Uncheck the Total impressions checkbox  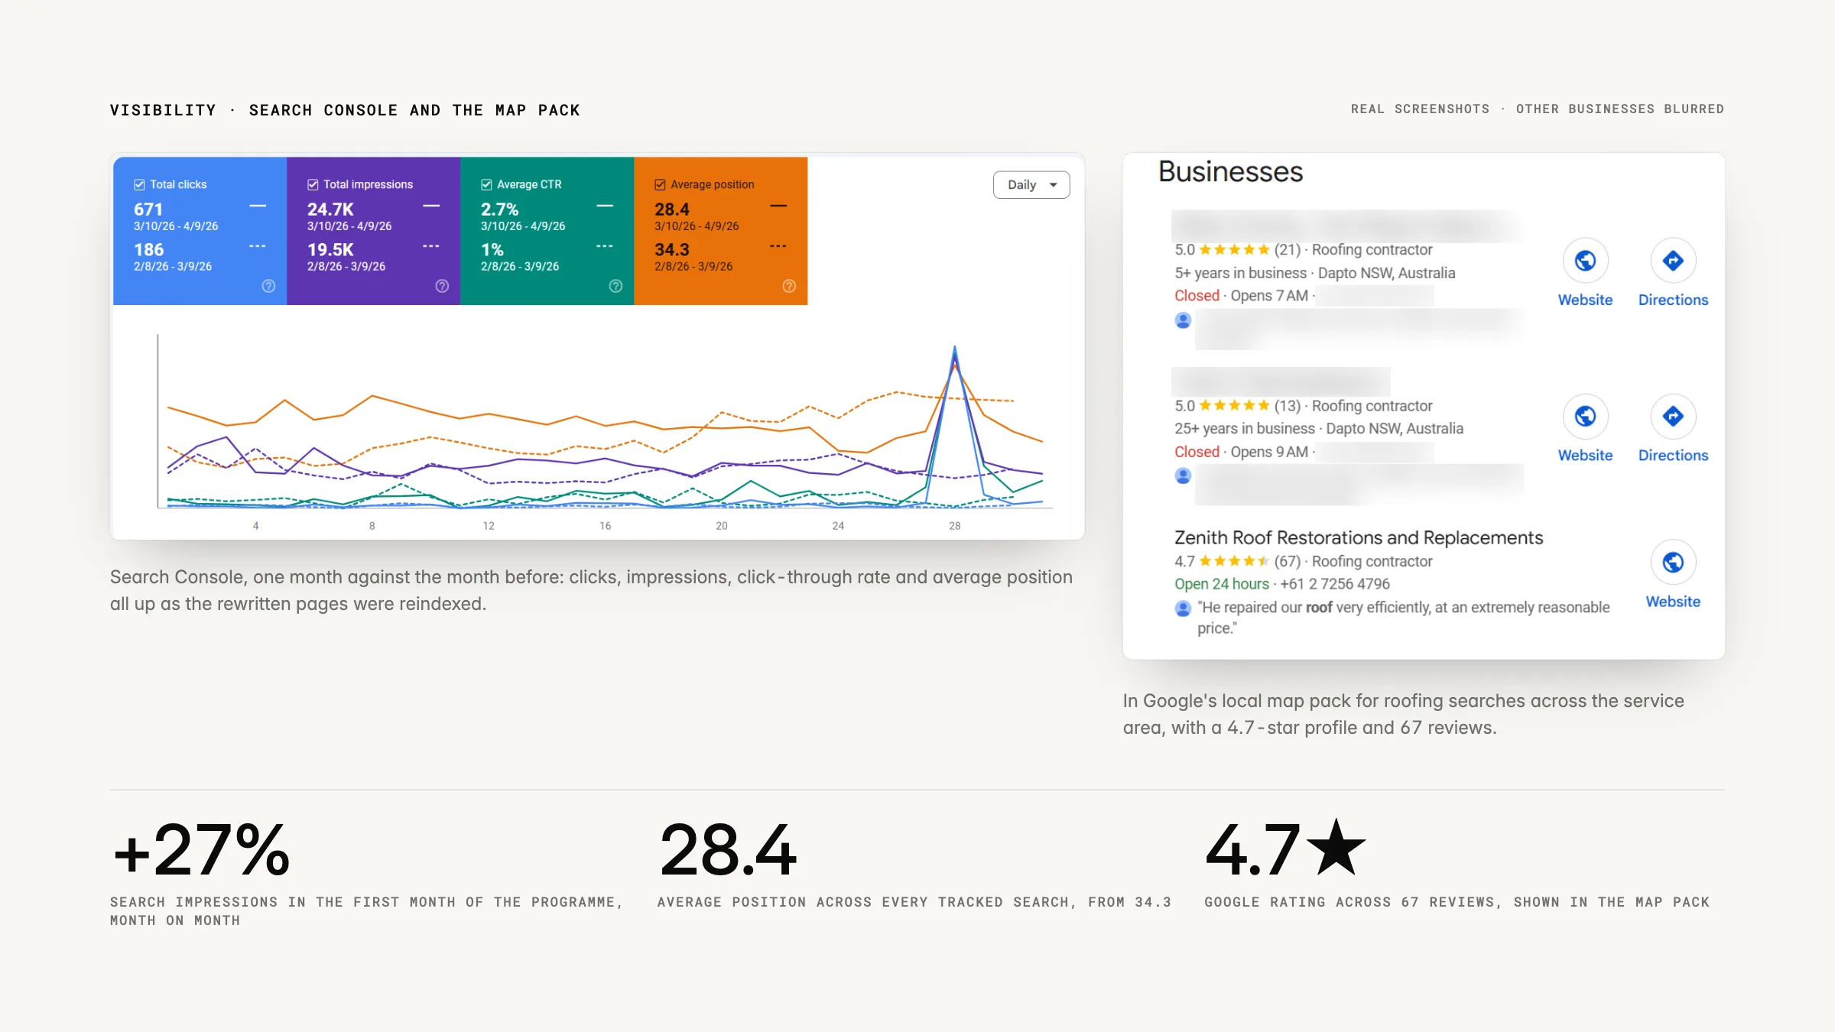313,184
